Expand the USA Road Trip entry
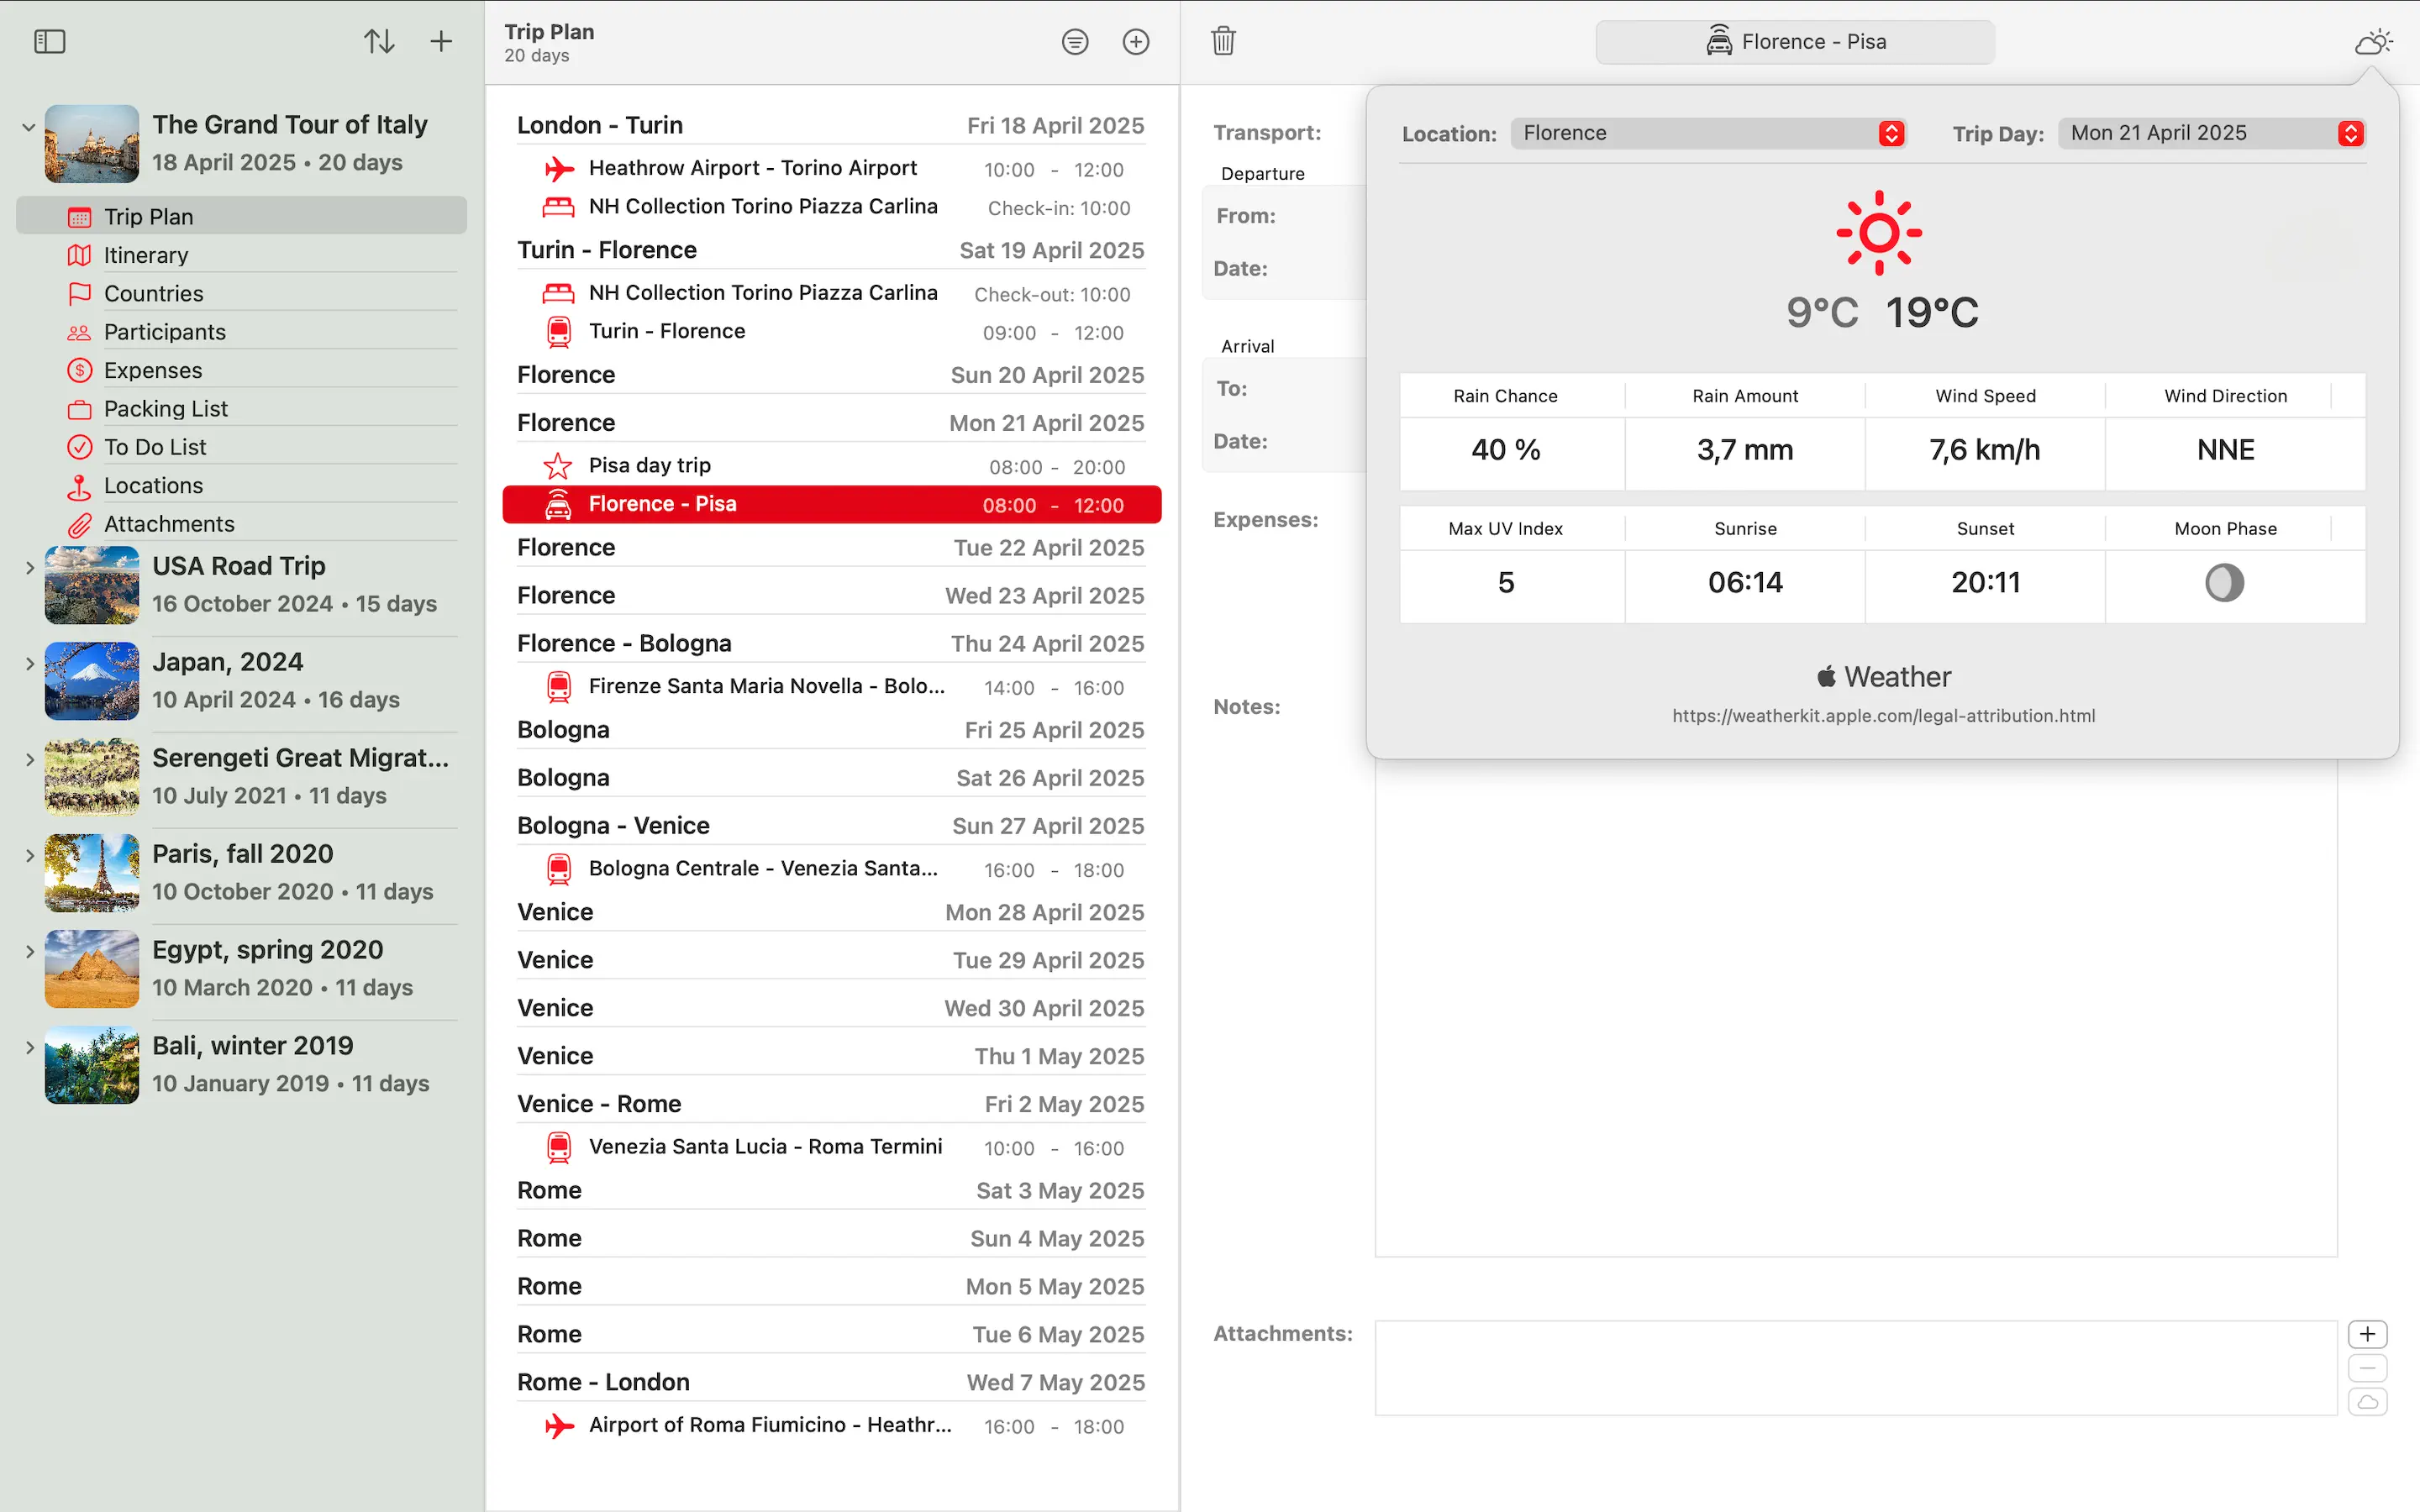Image resolution: width=2420 pixels, height=1512 pixels. [29, 568]
